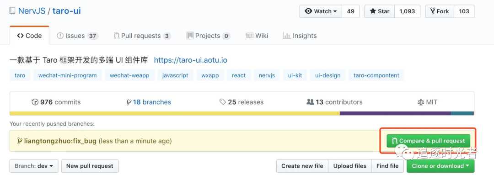Select the wechat-mini-program topic tag
This screenshot has height=175, width=494.
[x=67, y=75]
